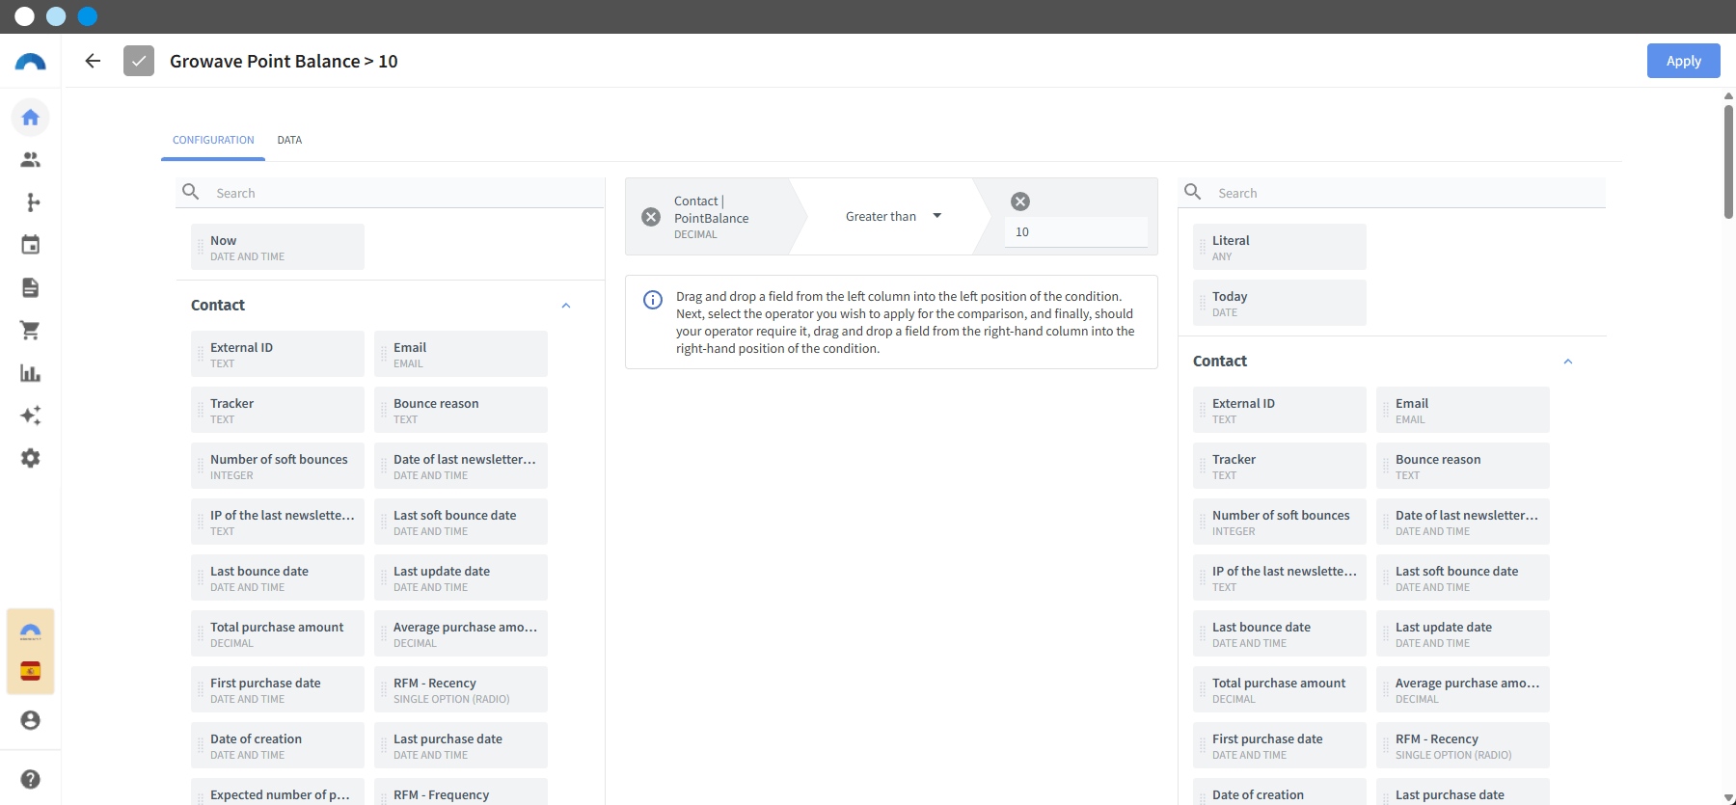Open the bar chart analytics icon
This screenshot has width=1736, height=805.
31,373
